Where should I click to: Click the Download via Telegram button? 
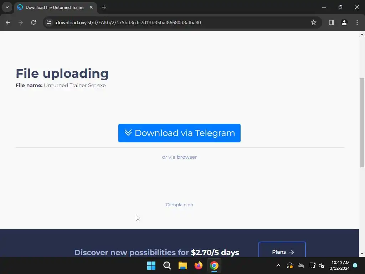tap(179, 133)
